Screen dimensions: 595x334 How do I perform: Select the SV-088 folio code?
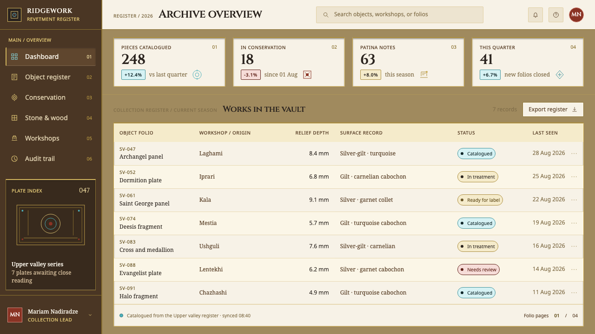pyautogui.click(x=127, y=265)
